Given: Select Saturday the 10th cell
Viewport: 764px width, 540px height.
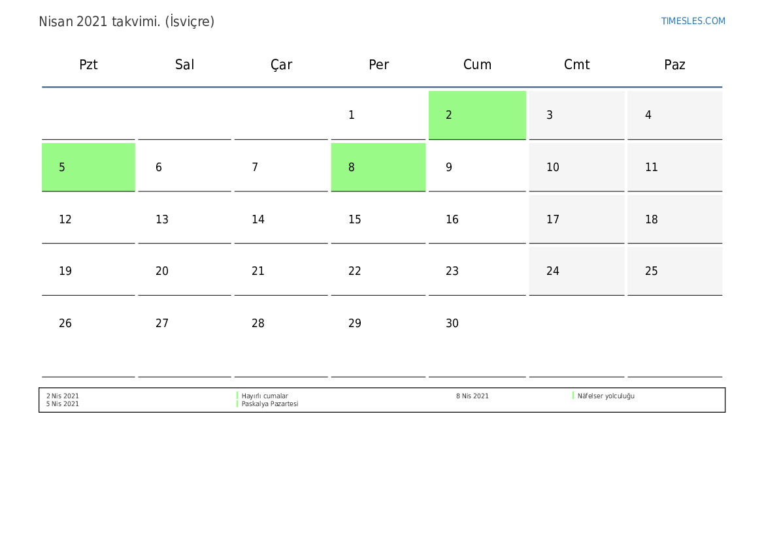Looking at the screenshot, I should [576, 167].
